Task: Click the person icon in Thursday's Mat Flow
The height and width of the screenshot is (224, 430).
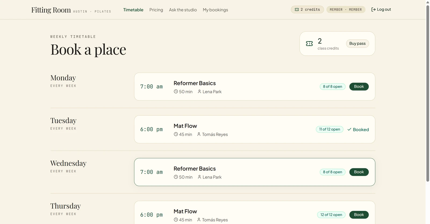Action: coord(199,220)
